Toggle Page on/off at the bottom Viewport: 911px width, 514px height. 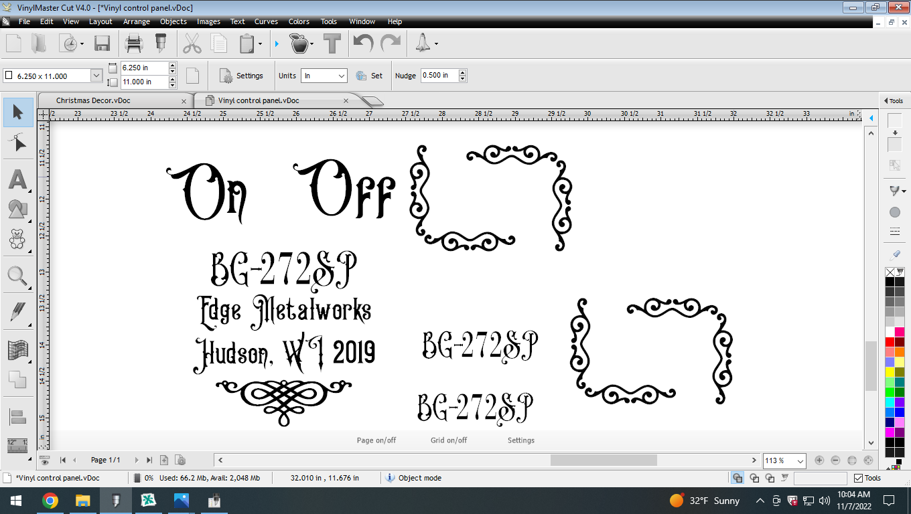point(376,440)
